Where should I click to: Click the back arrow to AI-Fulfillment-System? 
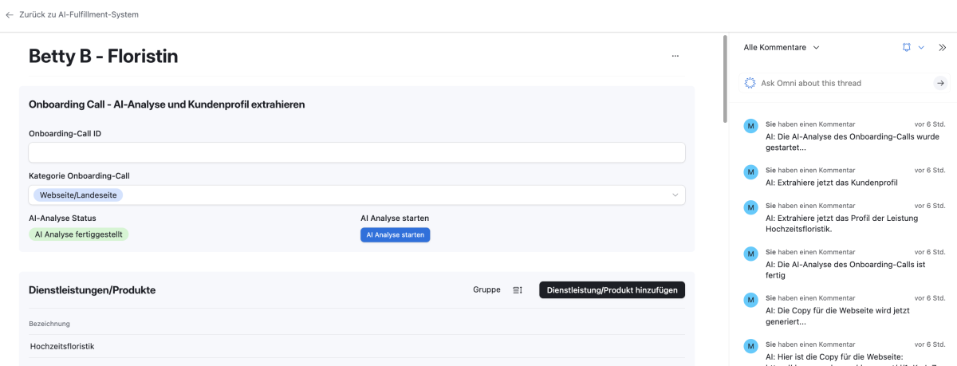click(10, 14)
